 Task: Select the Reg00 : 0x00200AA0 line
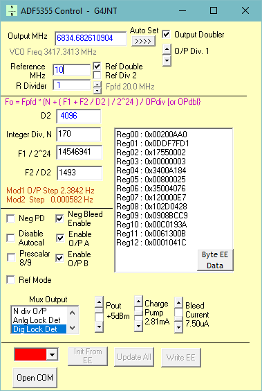151,134
